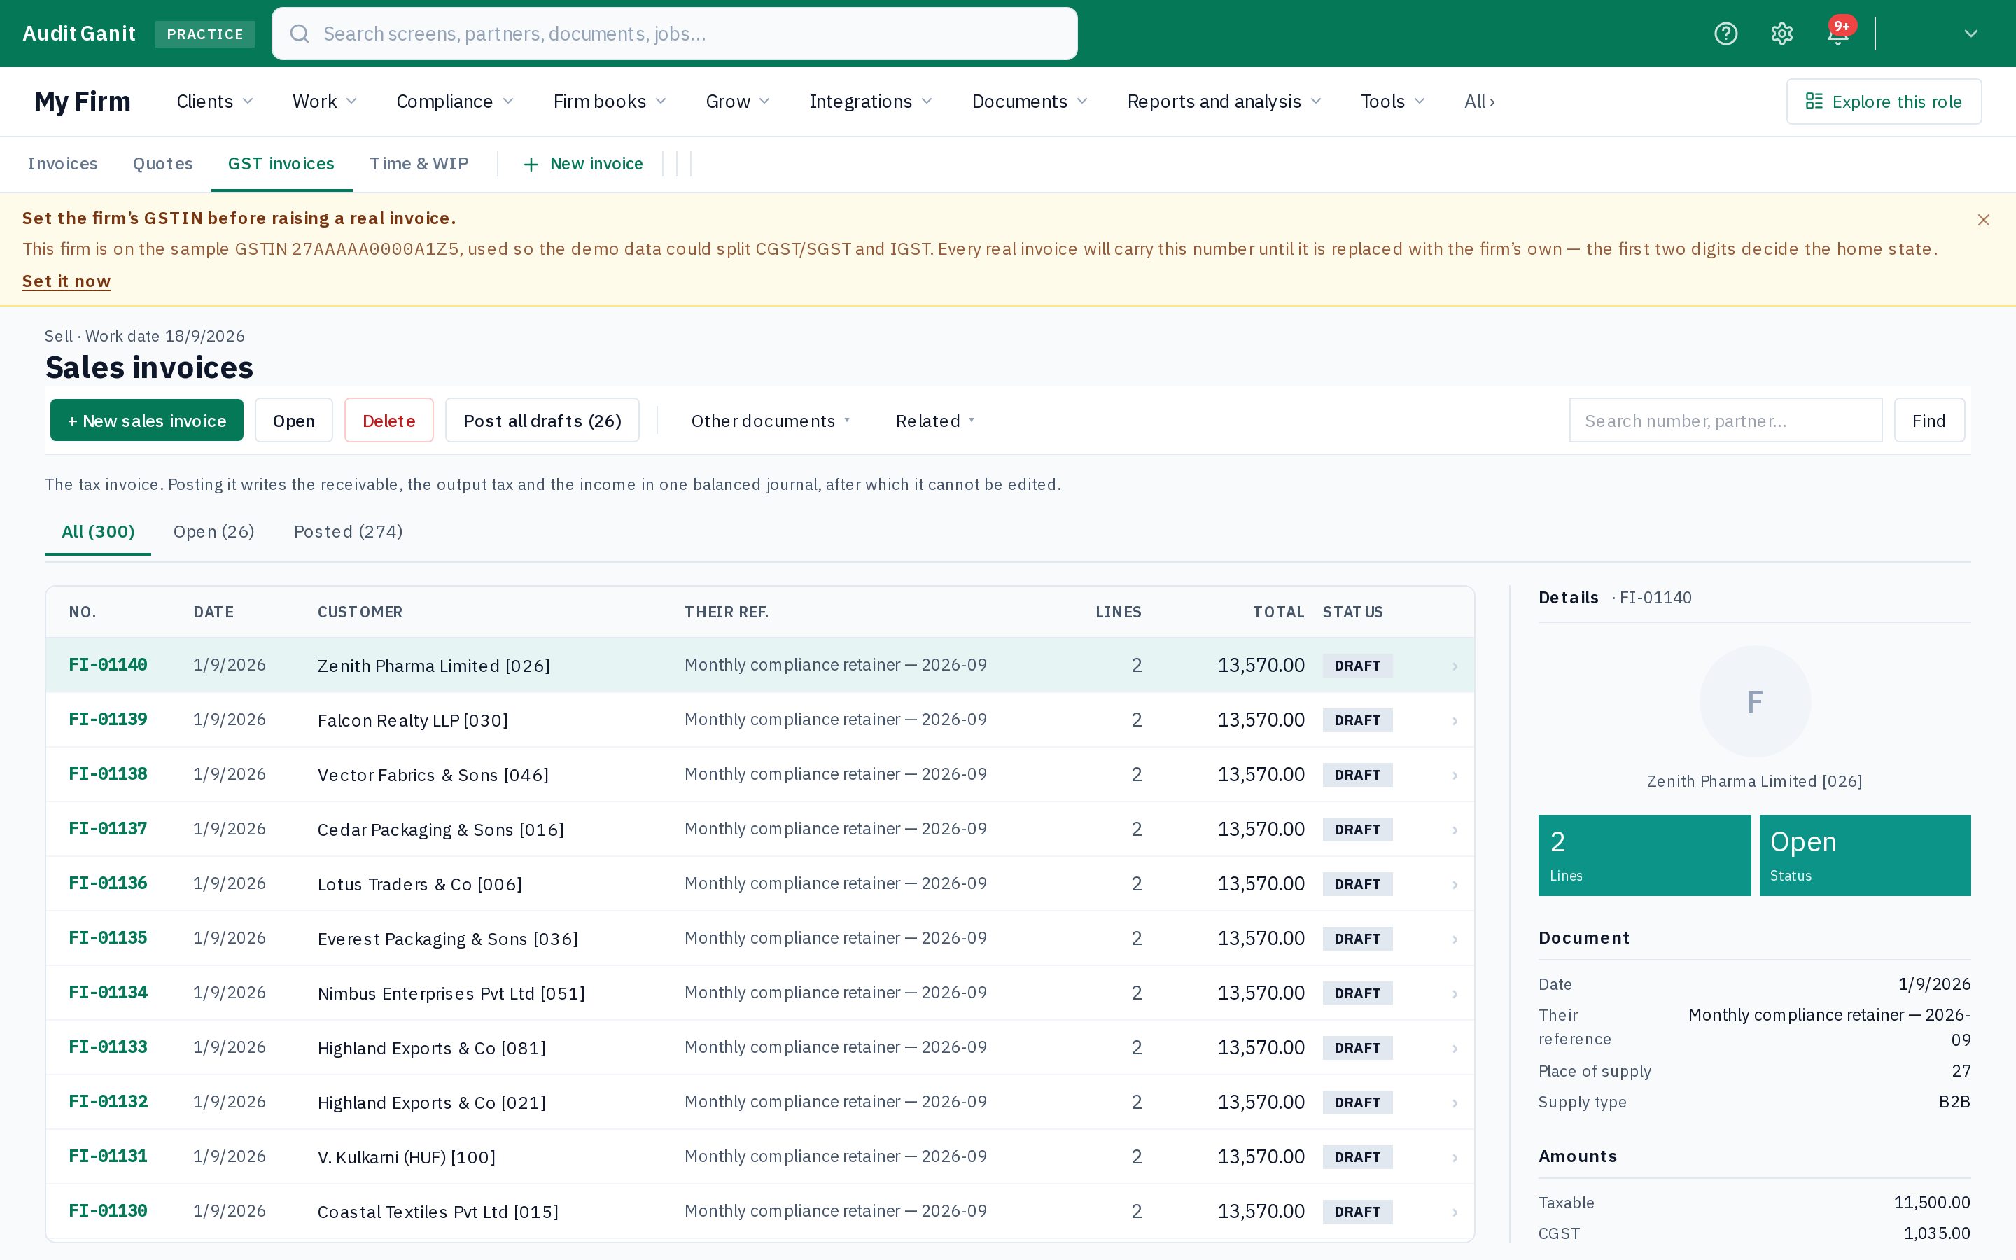This screenshot has width=2016, height=1260.
Task: Open row arrow for FI-01131
Action: click(1455, 1158)
